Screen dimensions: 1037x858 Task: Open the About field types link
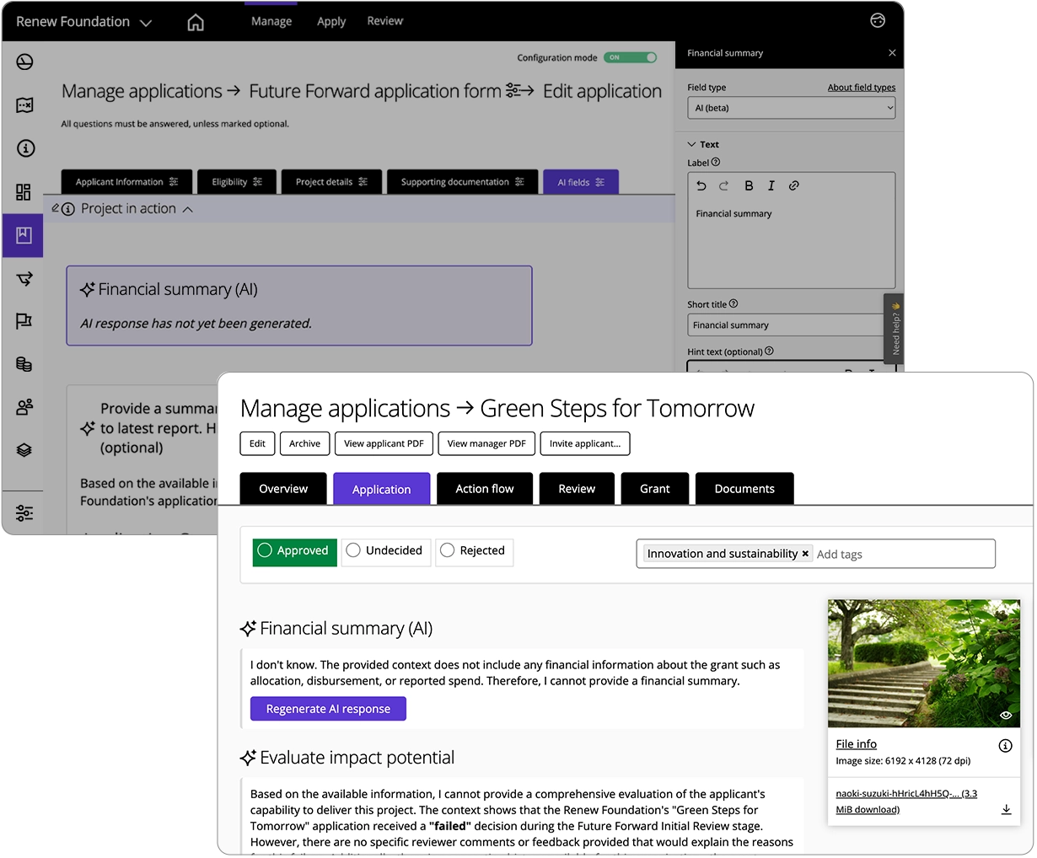tap(862, 87)
